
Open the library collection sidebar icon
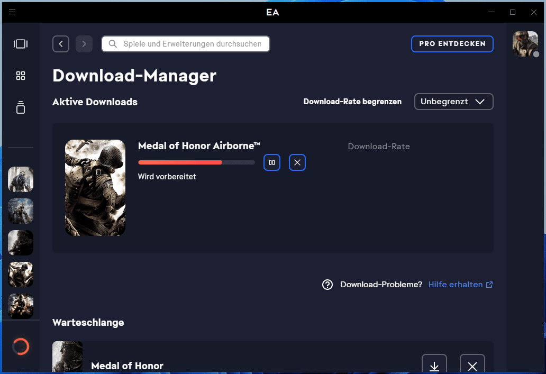(21, 107)
